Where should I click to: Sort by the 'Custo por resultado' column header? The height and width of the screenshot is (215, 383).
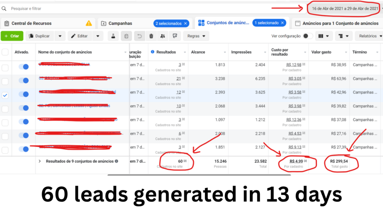point(280,52)
